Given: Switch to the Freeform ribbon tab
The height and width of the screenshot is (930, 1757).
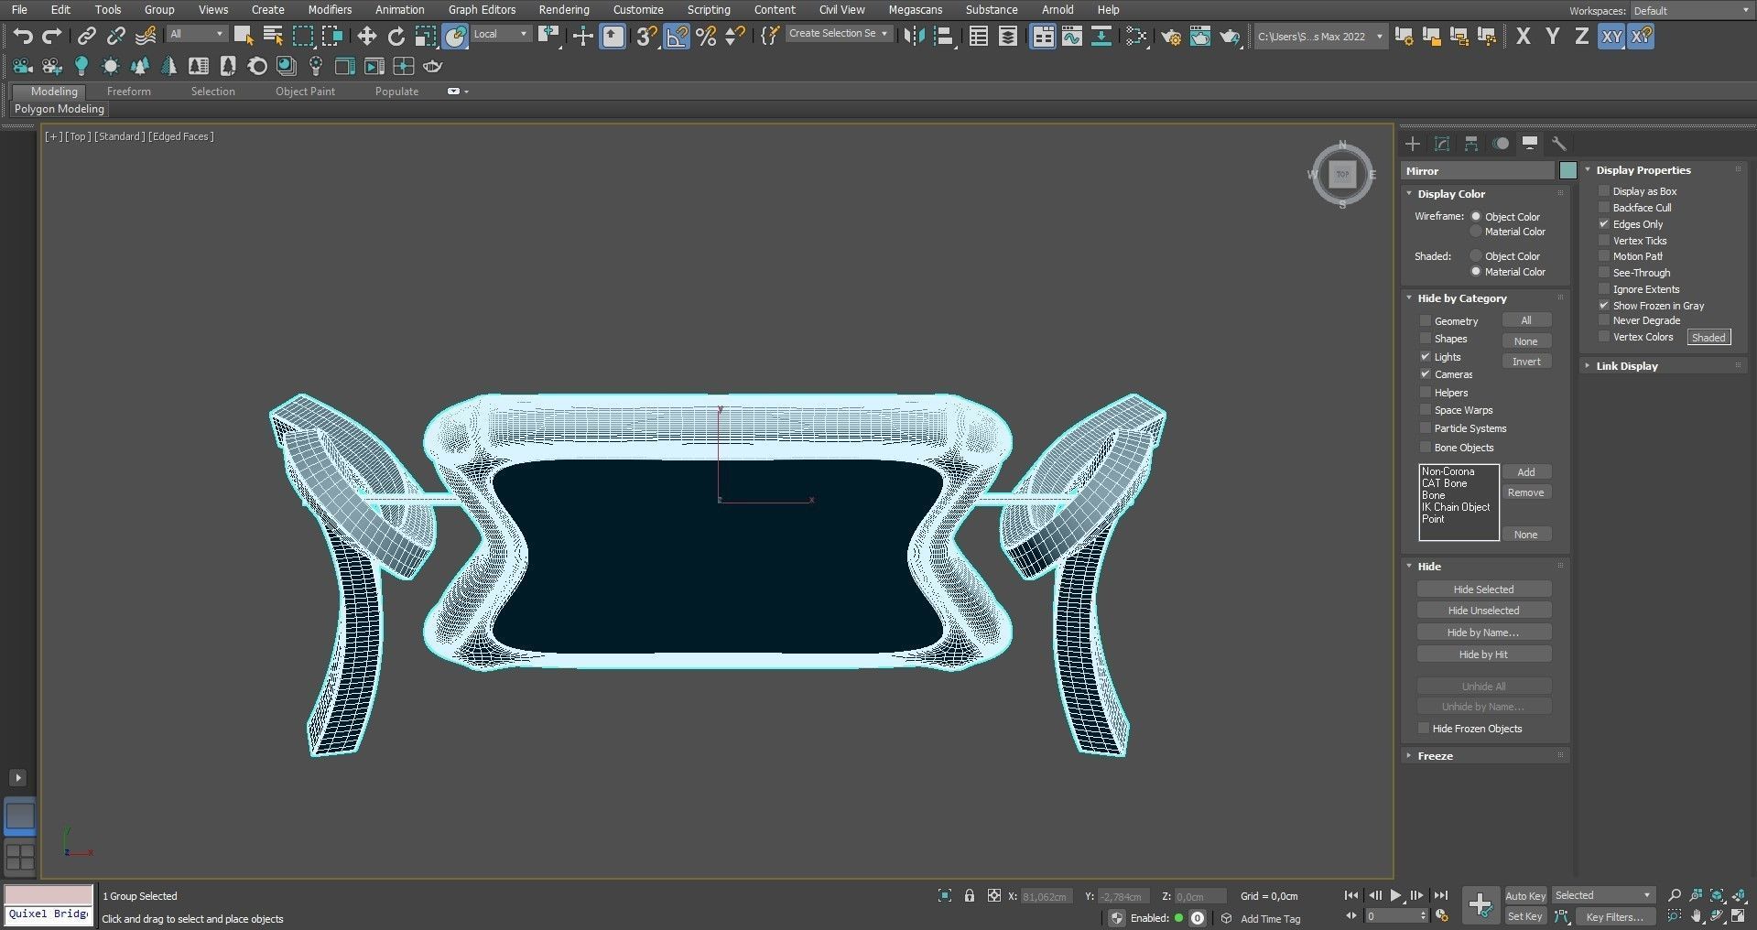Looking at the screenshot, I should pos(128,92).
